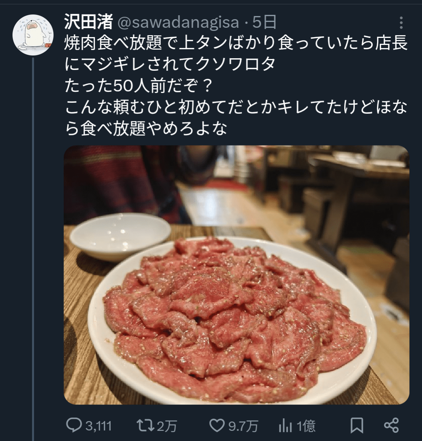Open the crying character profile avatar
This screenshot has width=422, height=441.
(33, 36)
